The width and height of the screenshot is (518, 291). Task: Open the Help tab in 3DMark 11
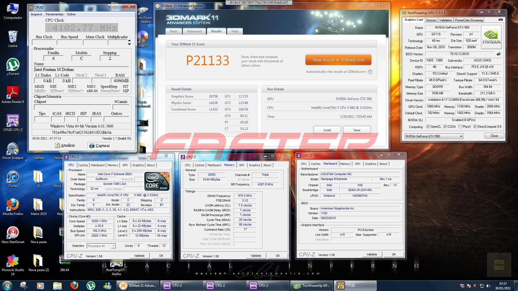pyautogui.click(x=235, y=31)
